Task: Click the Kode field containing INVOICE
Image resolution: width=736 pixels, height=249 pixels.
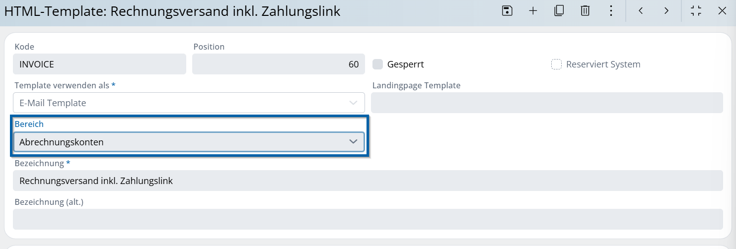Action: pos(99,64)
